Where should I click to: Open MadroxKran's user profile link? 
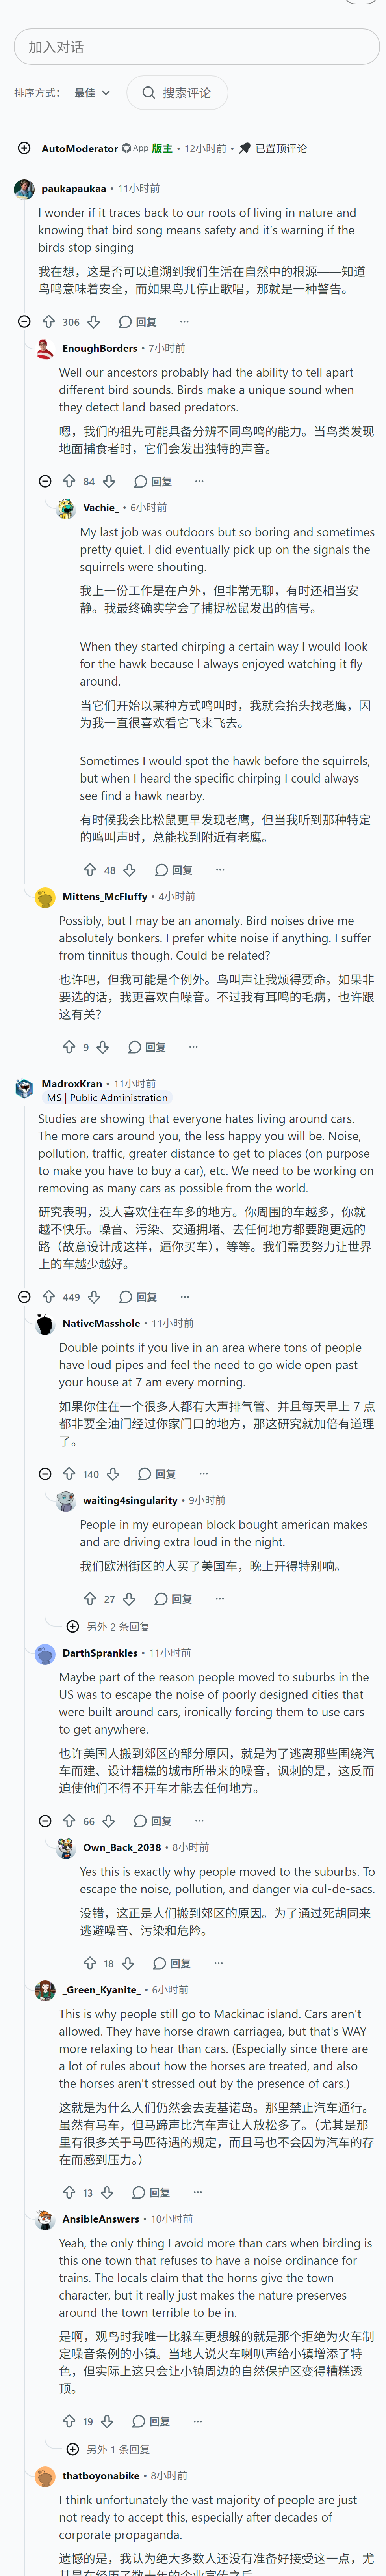72,1083
